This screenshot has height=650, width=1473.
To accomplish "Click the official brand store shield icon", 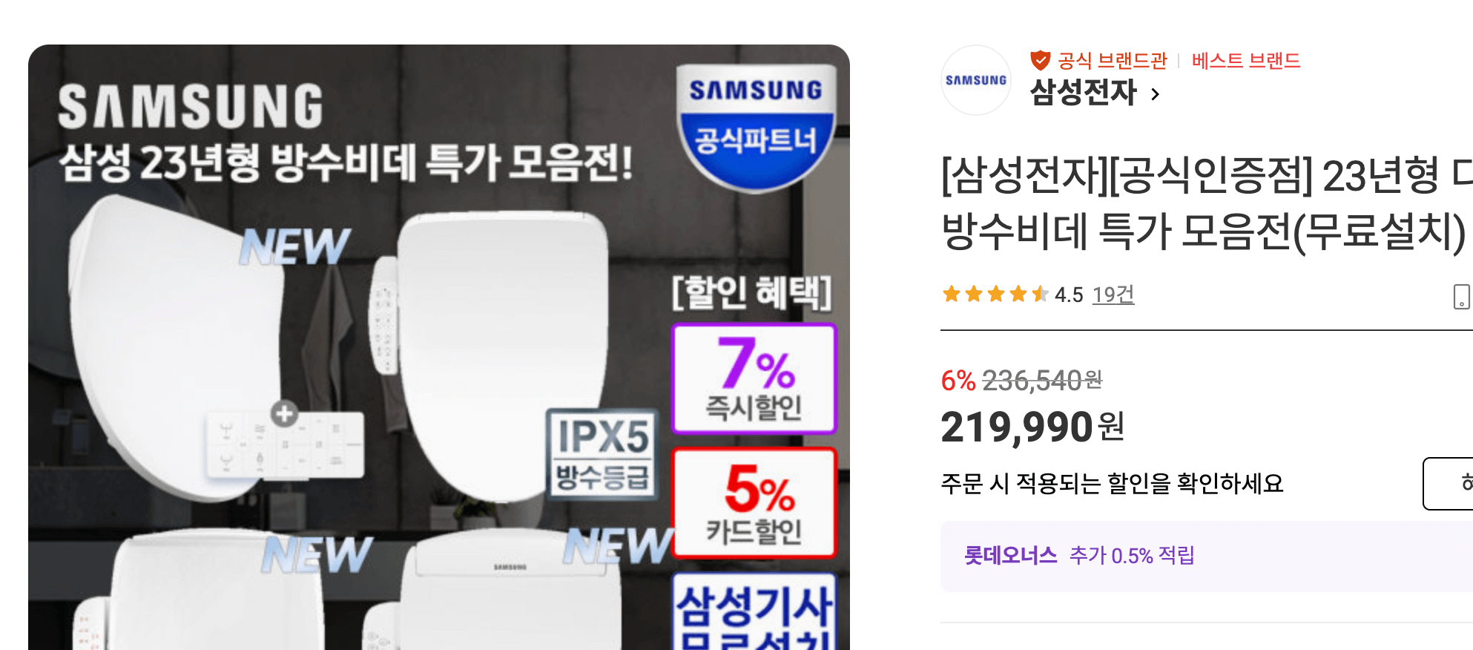I will pos(1041,60).
